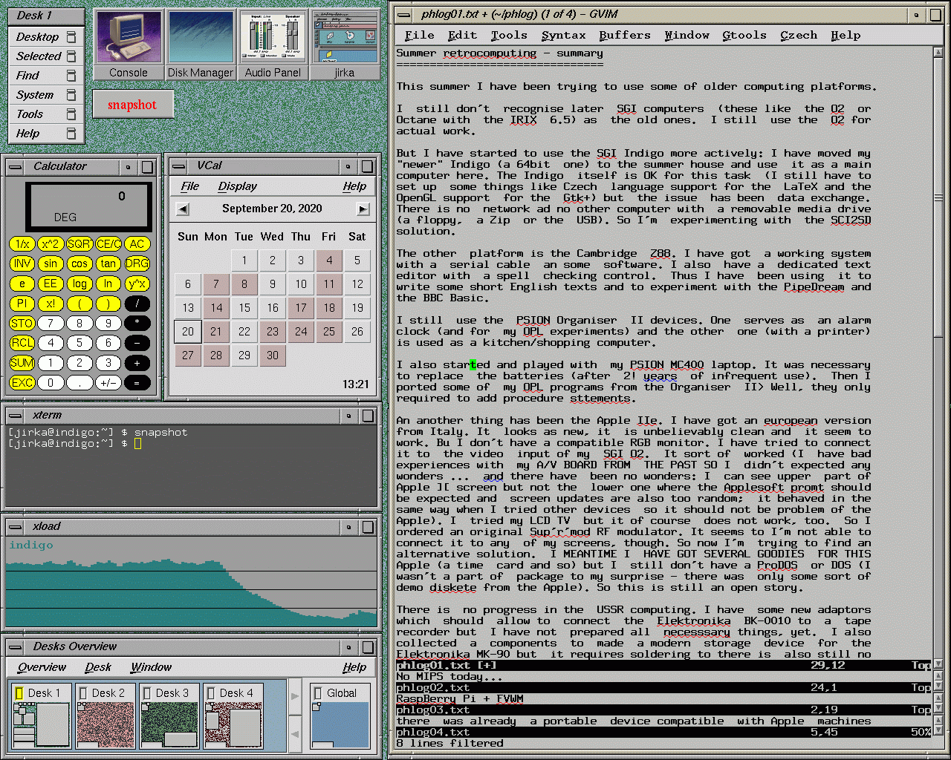Screen dimensions: 951x760
Task: Select September 23 in the calendar
Action: pyautogui.click(x=273, y=332)
